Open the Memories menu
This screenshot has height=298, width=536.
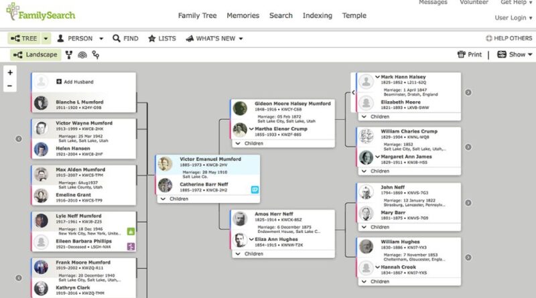pos(243,15)
